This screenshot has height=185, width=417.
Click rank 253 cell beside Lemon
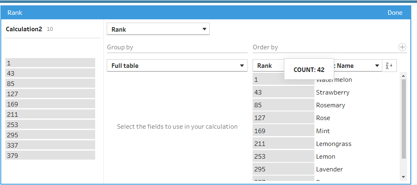(283, 156)
